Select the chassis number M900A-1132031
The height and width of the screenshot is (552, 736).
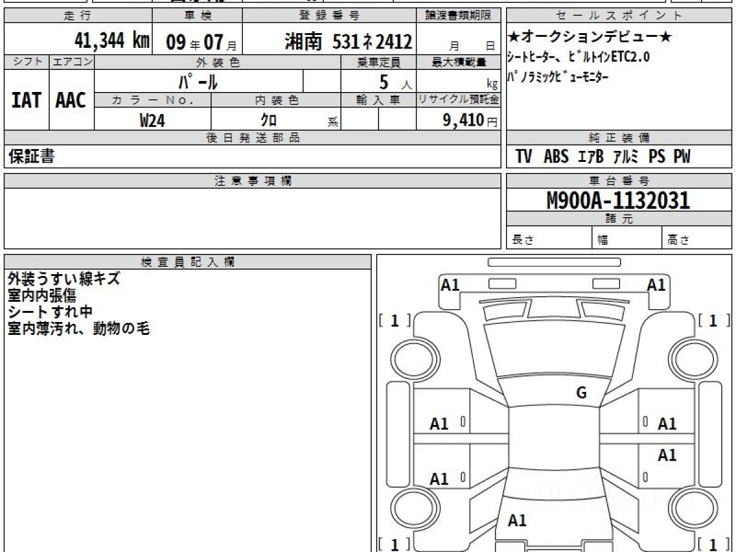tap(618, 201)
